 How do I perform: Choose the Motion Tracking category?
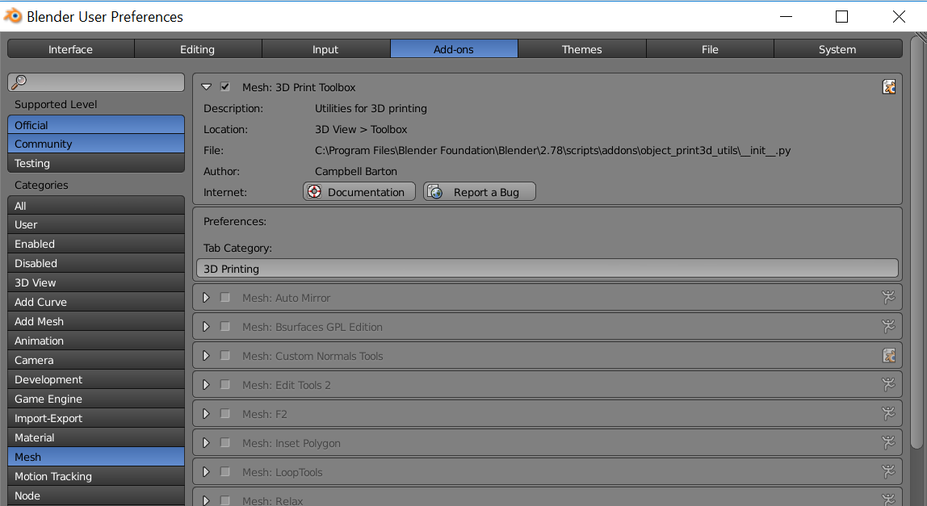pos(96,476)
